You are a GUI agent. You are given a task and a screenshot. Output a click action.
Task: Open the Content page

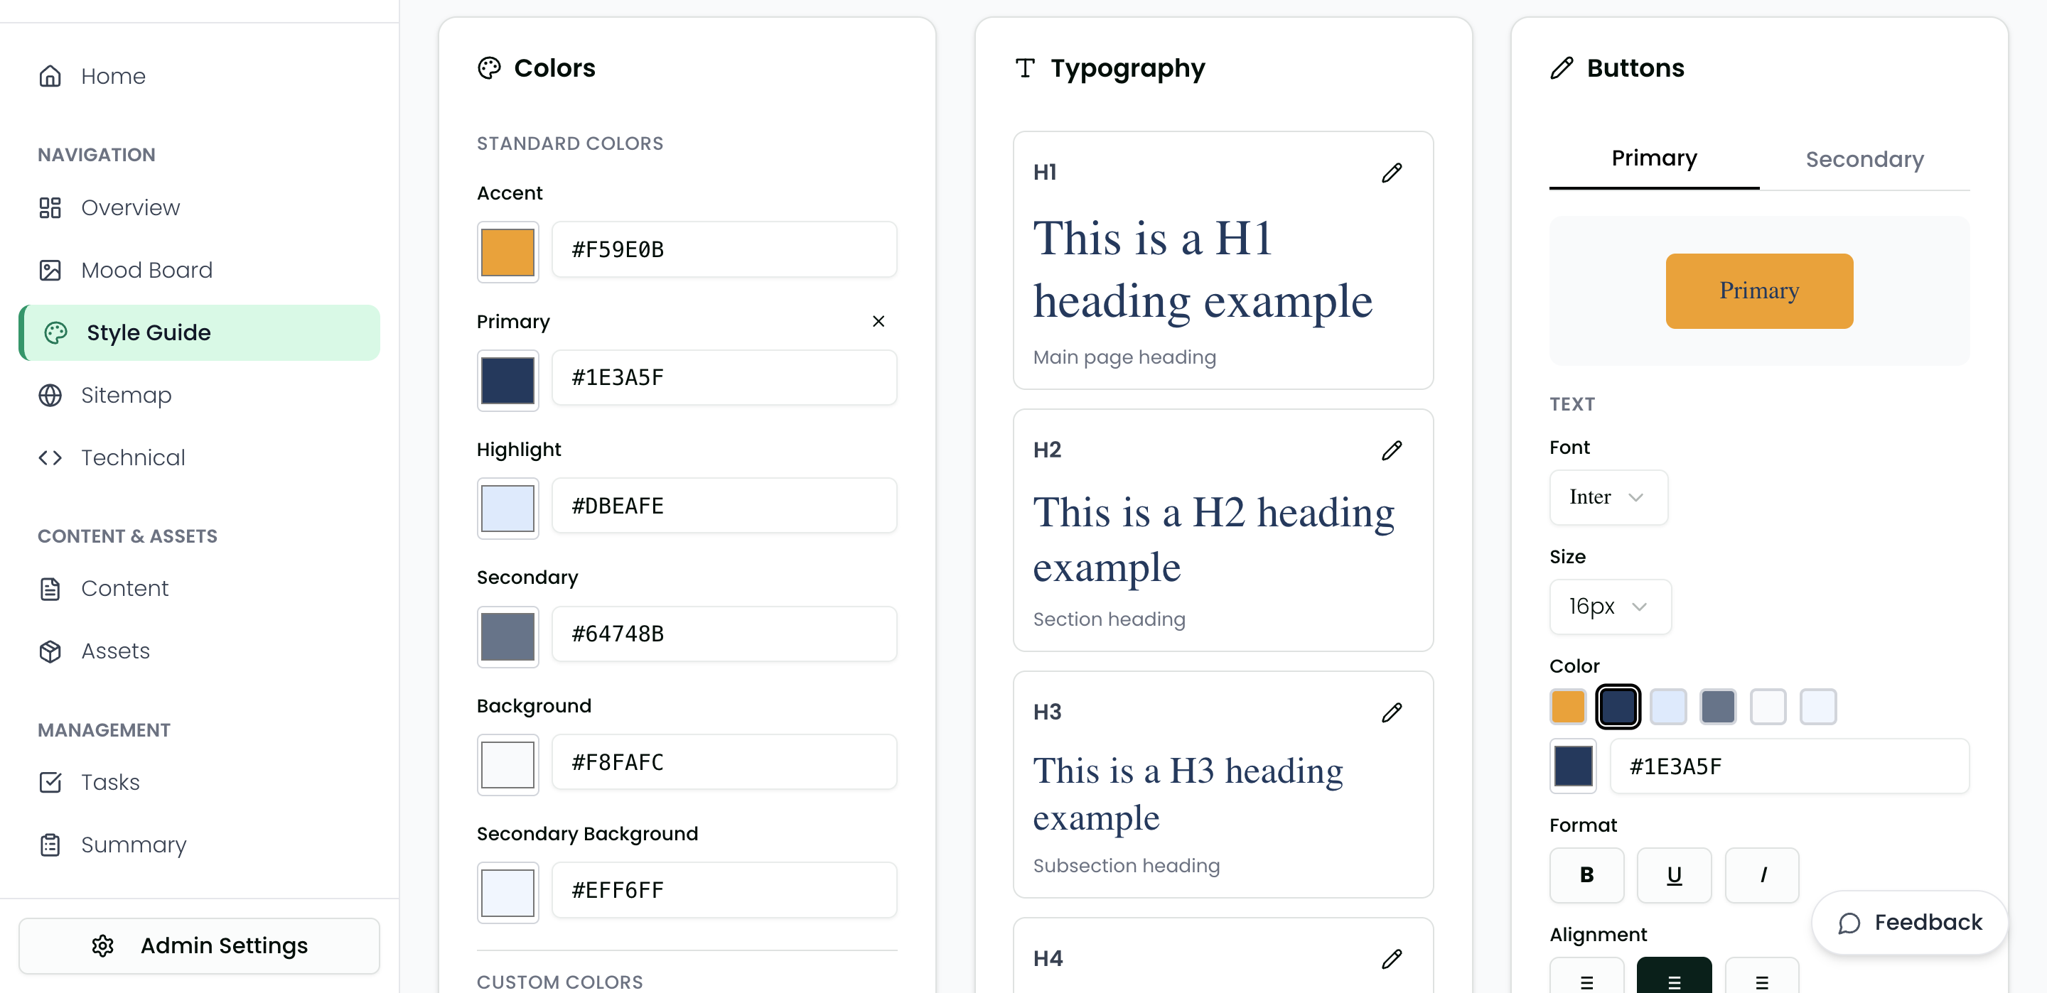[199, 589]
